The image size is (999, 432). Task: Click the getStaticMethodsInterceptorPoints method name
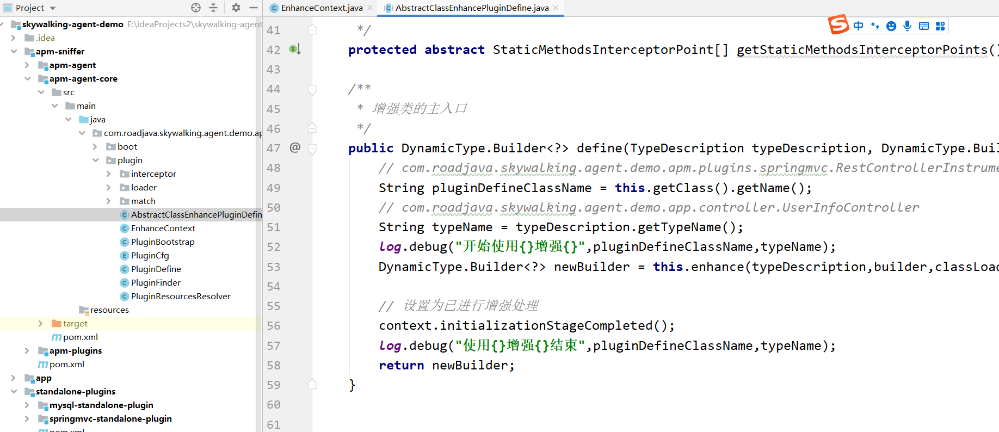point(862,50)
